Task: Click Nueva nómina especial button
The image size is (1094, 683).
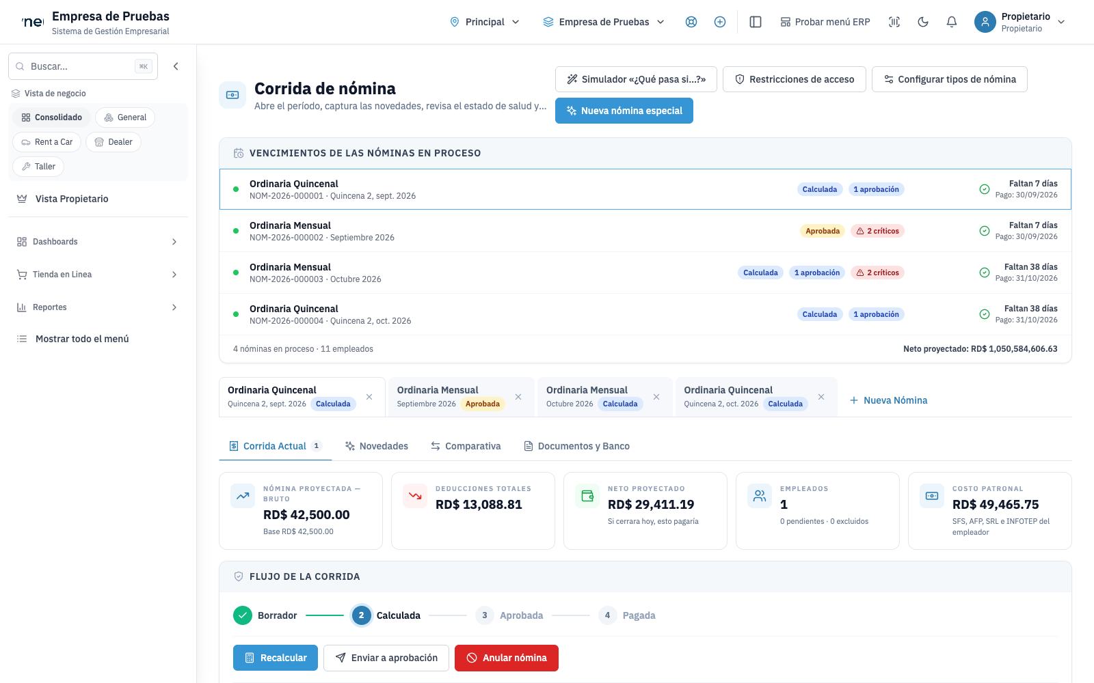Action: 624,111
